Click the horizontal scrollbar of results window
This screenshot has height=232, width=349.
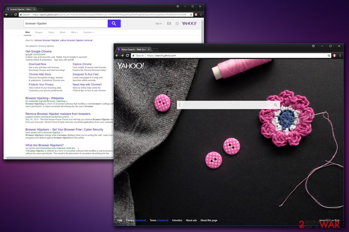[x=60, y=158]
